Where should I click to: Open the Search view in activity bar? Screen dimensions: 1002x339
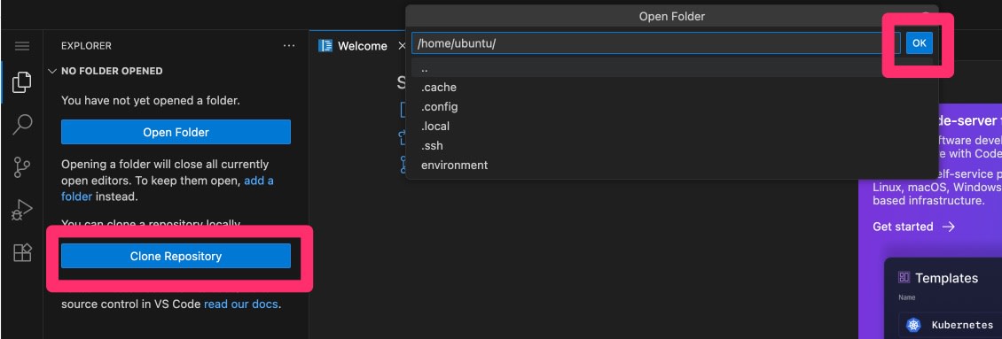(x=22, y=125)
